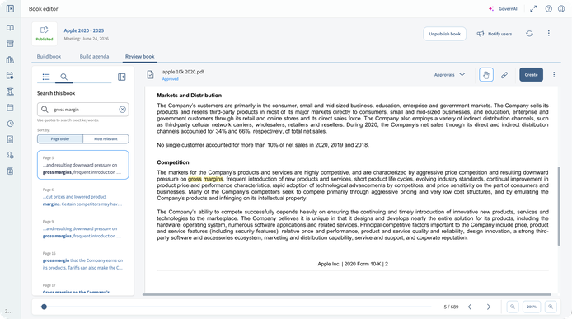Open the calendar settings icon in sidebar
The width and height of the screenshot is (572, 319).
tap(10, 76)
